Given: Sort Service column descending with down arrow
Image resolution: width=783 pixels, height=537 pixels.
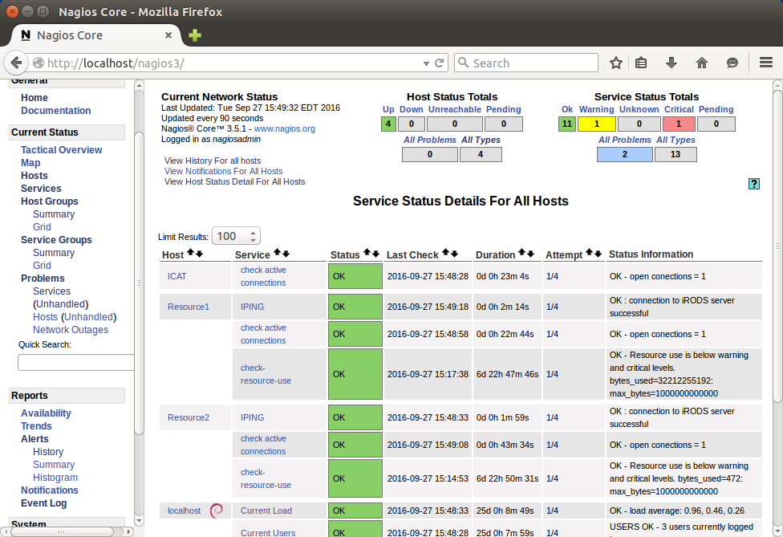Looking at the screenshot, I should click(x=286, y=254).
